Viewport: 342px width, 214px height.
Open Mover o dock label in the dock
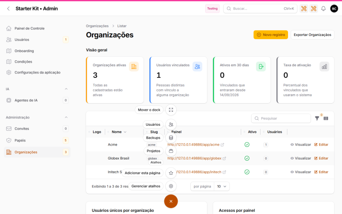coord(149,110)
